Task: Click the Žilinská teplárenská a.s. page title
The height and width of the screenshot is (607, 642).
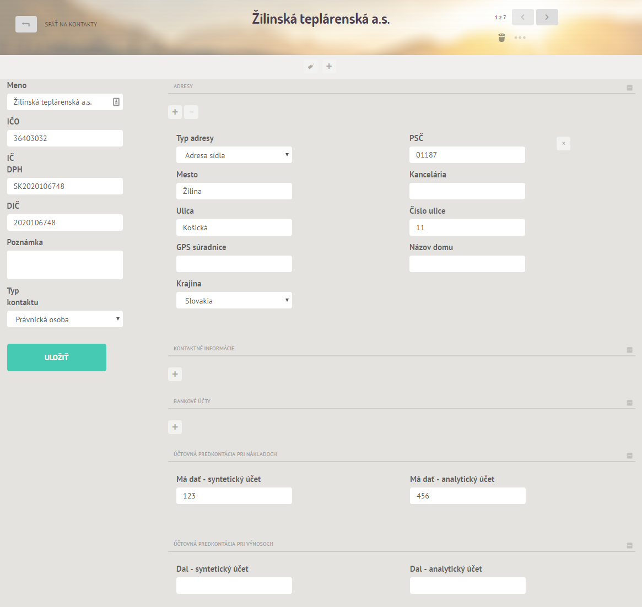Action: (x=321, y=19)
